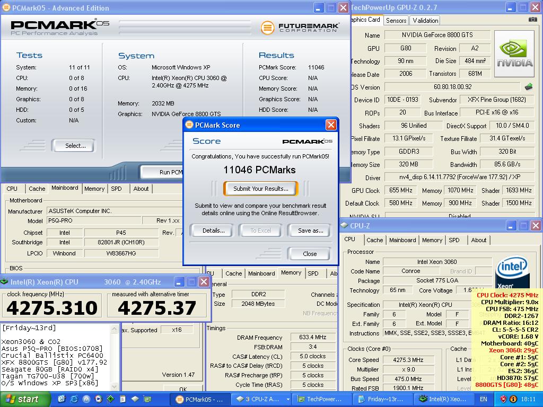
Task: Click the CPU-Z window title icon
Action: 344,226
